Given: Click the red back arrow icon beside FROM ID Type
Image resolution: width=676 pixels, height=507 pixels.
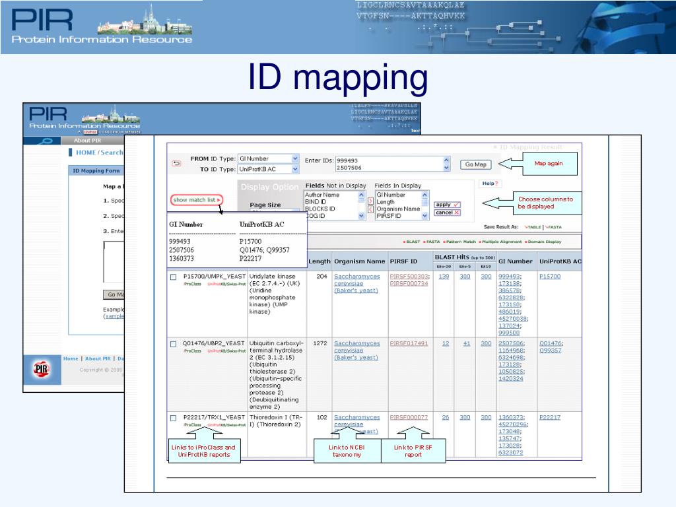Looking at the screenshot, I should tap(176, 164).
